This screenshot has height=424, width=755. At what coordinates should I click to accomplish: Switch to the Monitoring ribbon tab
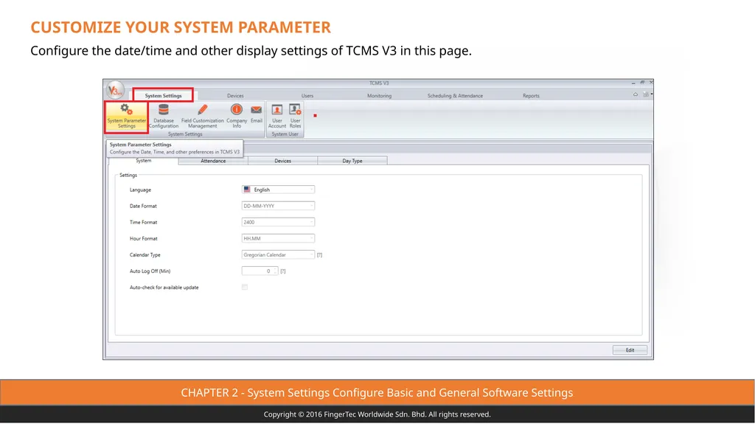click(380, 96)
